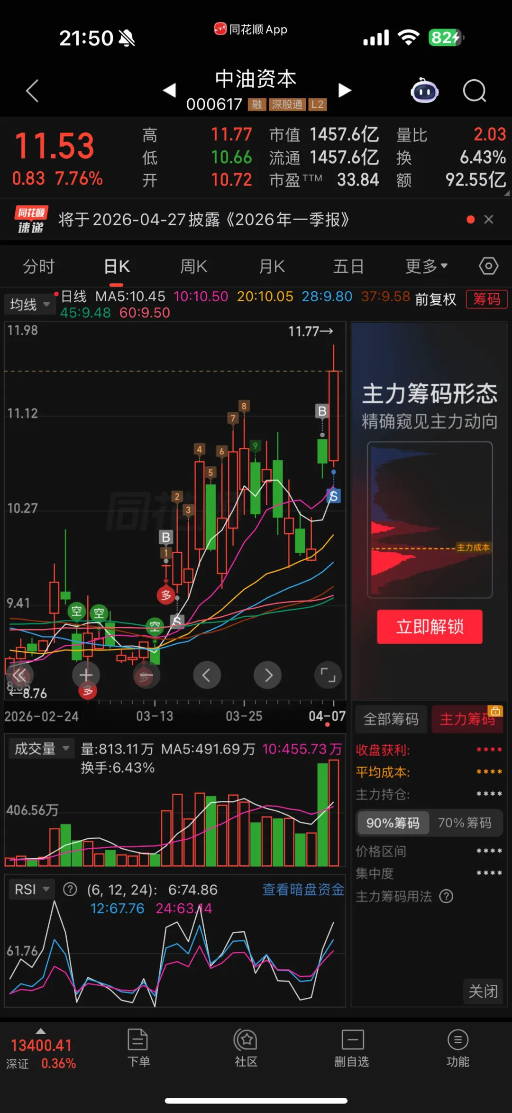Open 社区 community icon
The width and height of the screenshot is (512, 1113).
(246, 1049)
